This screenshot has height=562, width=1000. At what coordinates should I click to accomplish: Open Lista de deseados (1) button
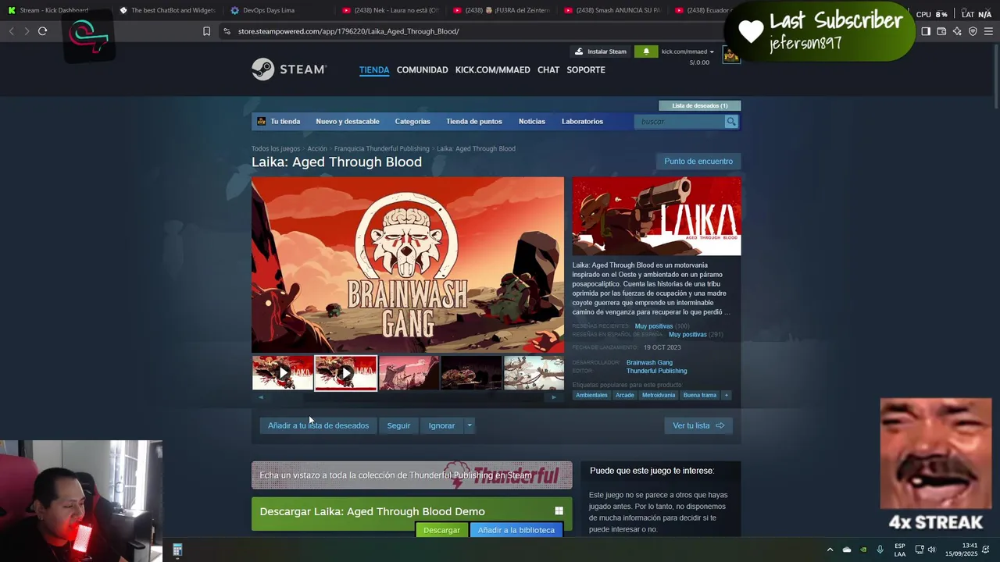(700, 105)
